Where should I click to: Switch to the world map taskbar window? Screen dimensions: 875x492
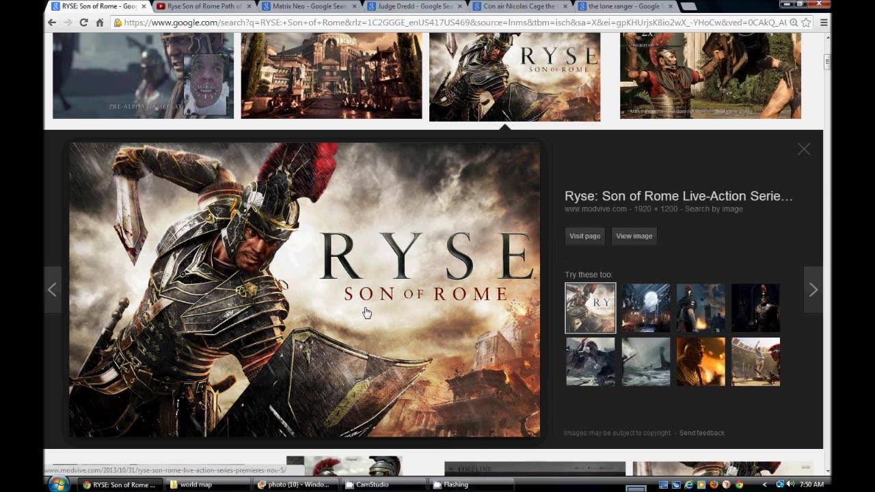(x=207, y=484)
